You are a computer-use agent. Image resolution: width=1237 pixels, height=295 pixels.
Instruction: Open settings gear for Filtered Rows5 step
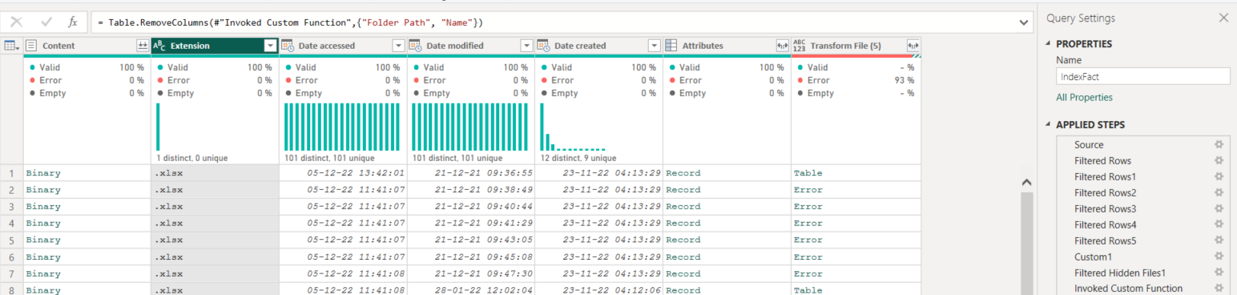[1219, 241]
